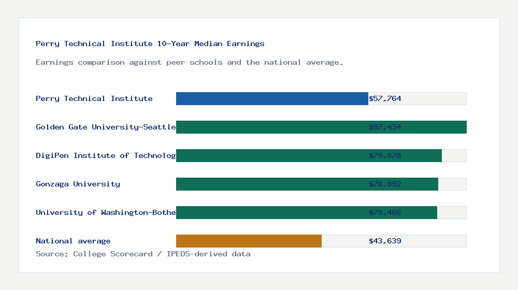Select the 'University of Washington-Bothell' label

pos(106,212)
